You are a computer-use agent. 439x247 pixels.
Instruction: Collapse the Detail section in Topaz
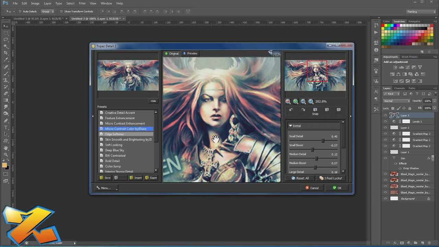coord(290,126)
